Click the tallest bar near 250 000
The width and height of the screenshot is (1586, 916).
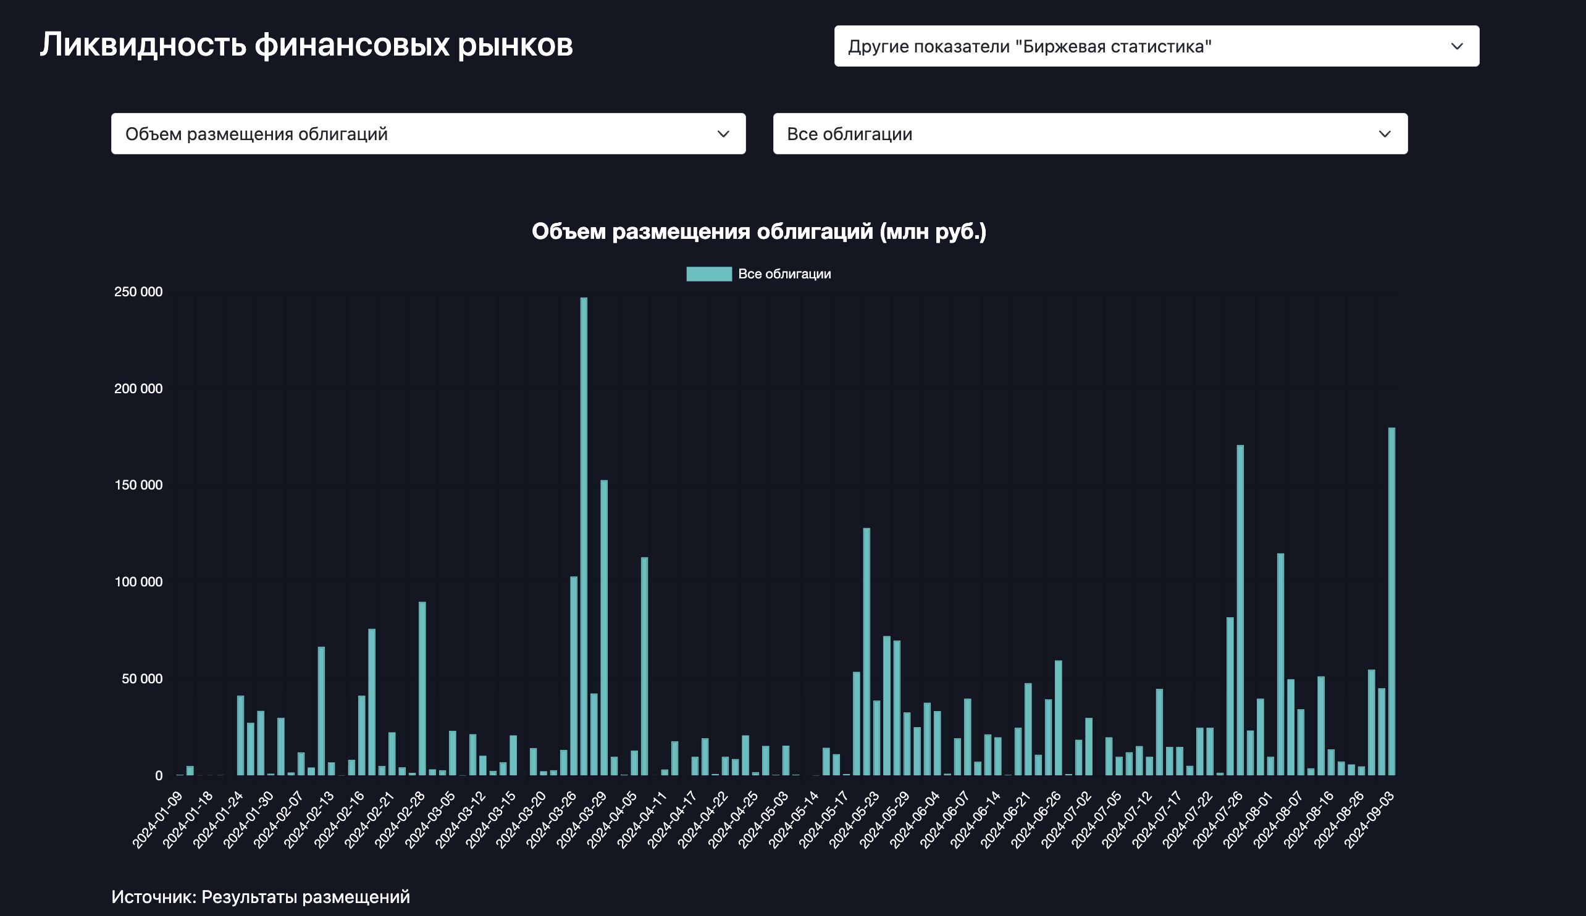tap(584, 536)
